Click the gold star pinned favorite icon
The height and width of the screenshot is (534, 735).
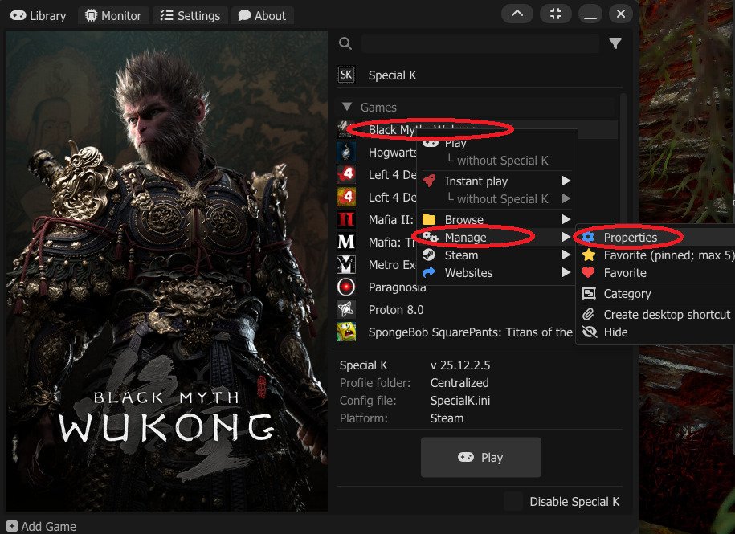[x=589, y=255]
